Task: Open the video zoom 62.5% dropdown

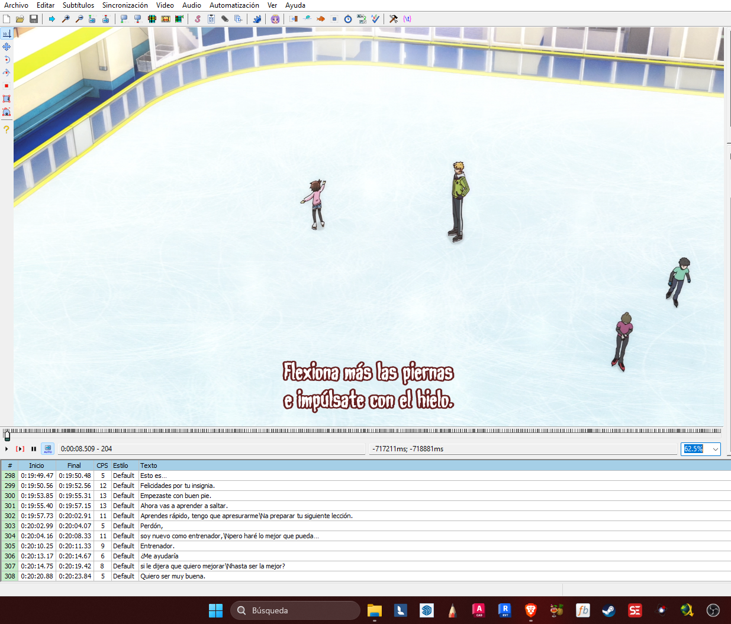Action: [x=701, y=449]
